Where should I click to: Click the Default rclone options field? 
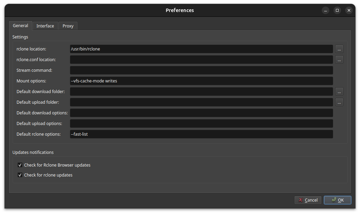tap(202, 134)
